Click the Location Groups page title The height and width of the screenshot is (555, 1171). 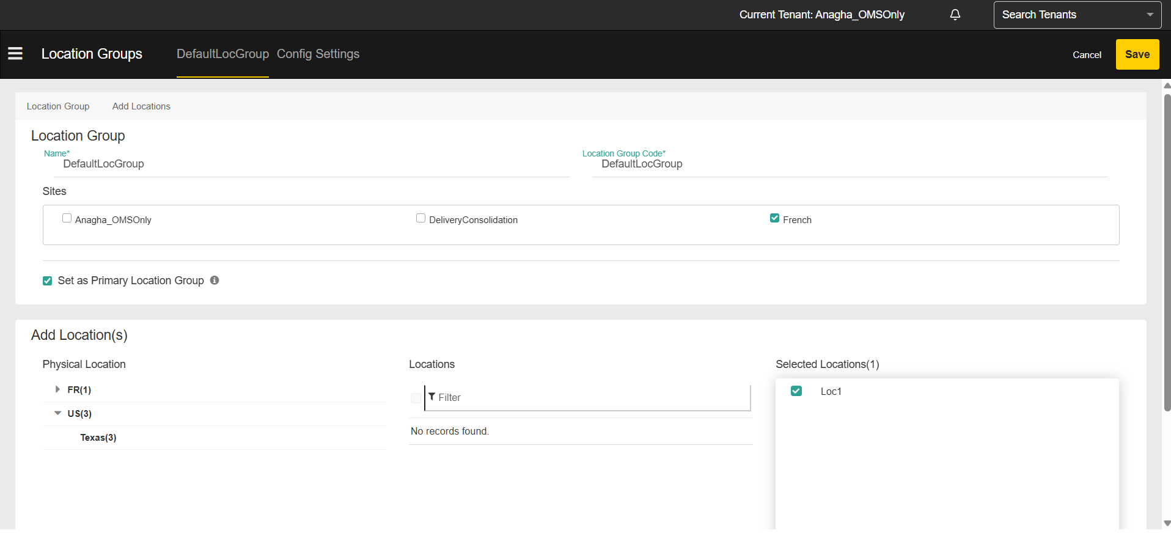coord(92,54)
